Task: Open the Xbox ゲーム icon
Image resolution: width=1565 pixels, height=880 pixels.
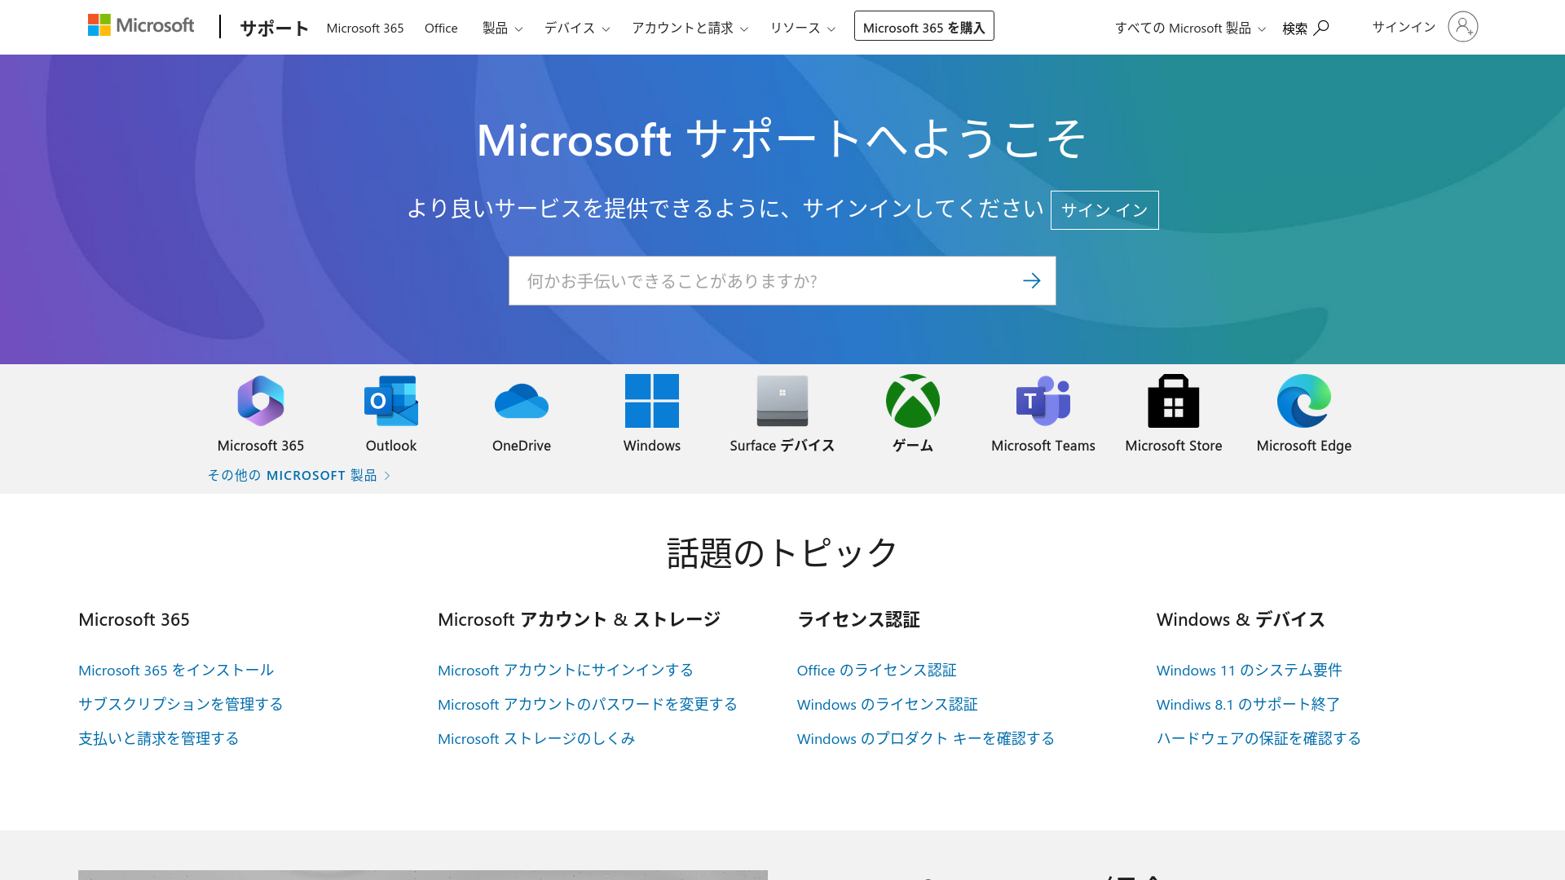Action: (x=913, y=401)
